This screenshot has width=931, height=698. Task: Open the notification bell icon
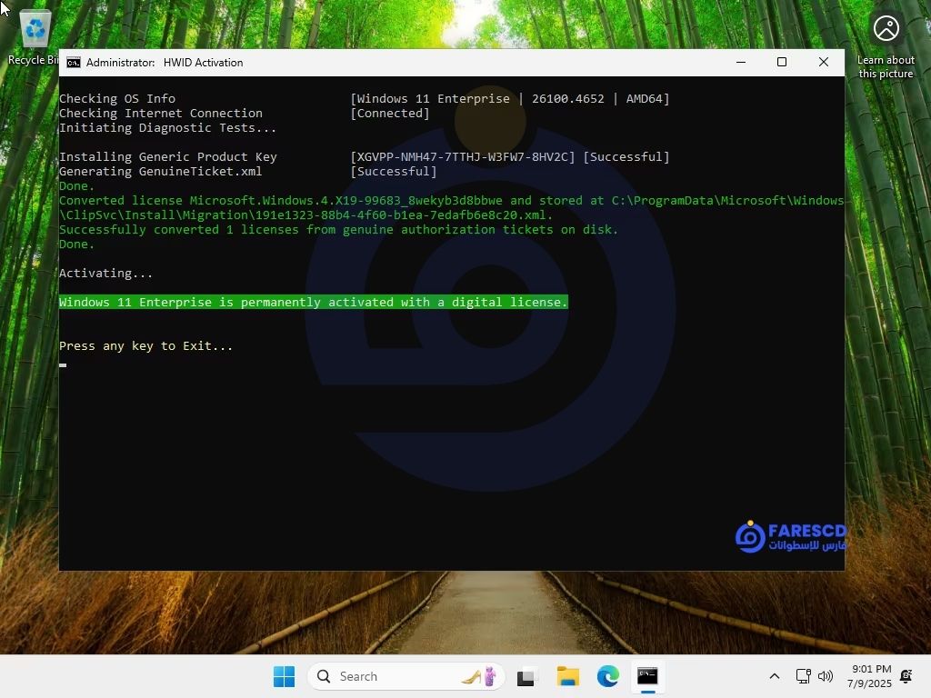(x=906, y=676)
